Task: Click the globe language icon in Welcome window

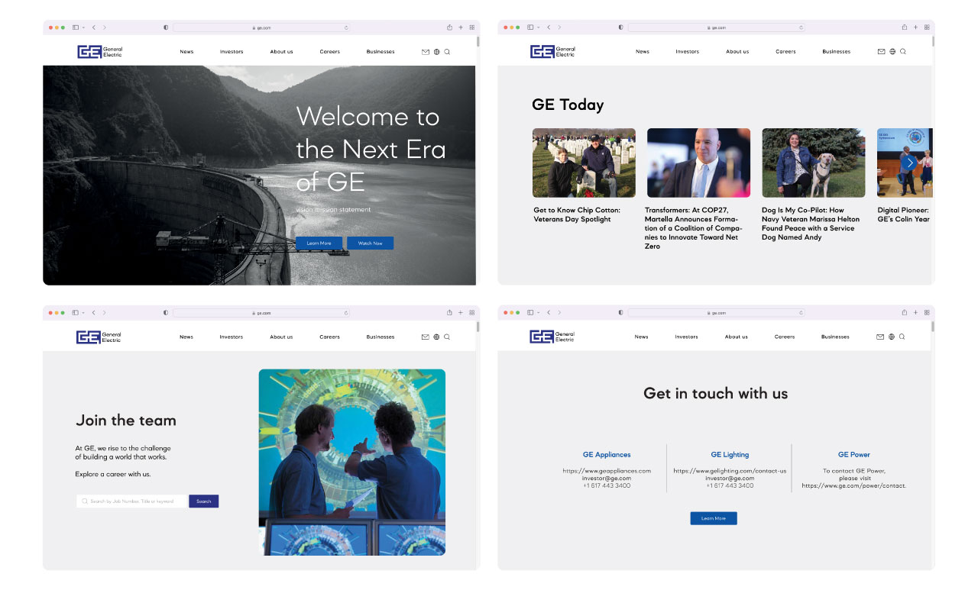Action: tap(436, 52)
